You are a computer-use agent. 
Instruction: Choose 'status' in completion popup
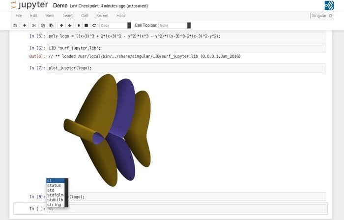tap(54, 186)
